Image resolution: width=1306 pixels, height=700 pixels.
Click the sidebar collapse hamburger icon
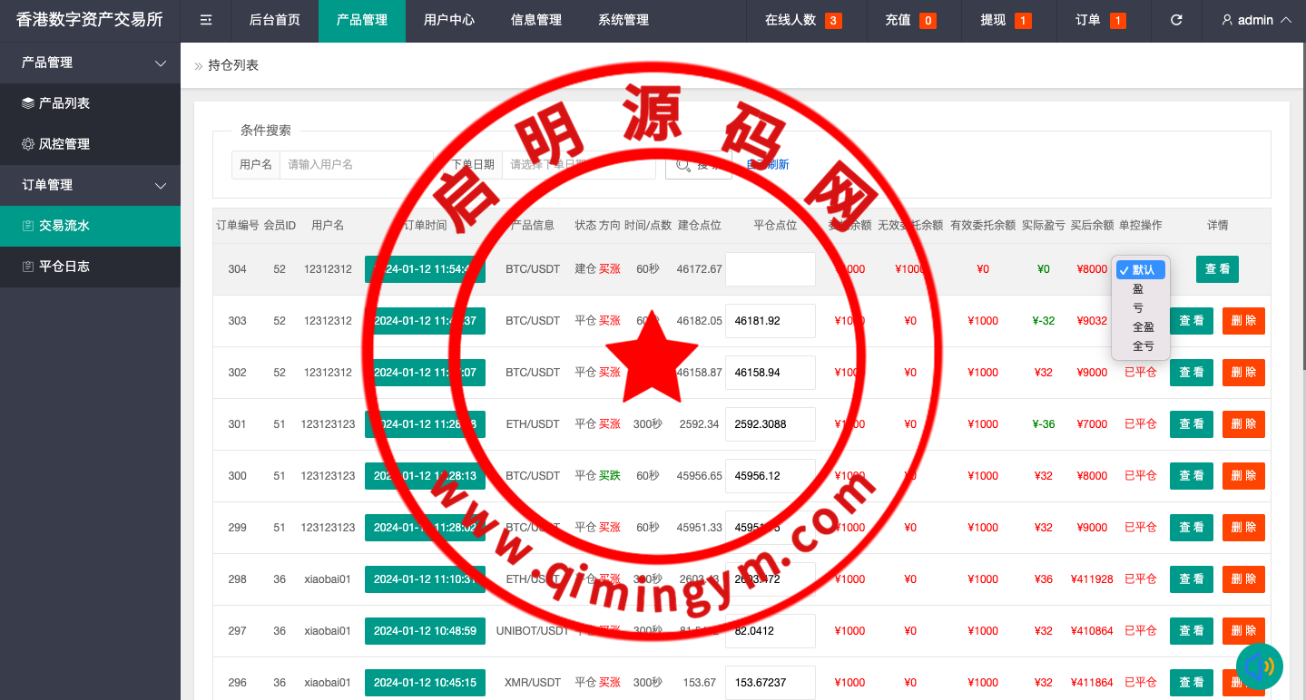(x=206, y=20)
